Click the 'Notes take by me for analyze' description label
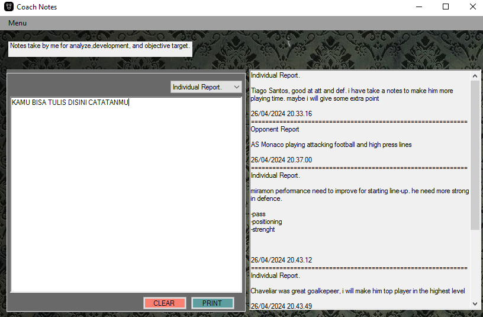This screenshot has width=483, height=317. pos(100,49)
